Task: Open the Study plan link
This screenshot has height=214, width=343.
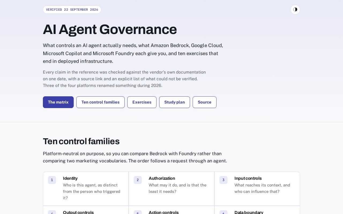Action: tap(174, 102)
